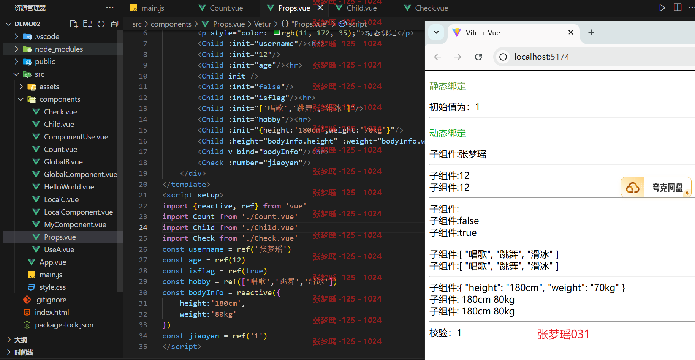
Task: Click line number 24 in the gutter
Action: 143,227
